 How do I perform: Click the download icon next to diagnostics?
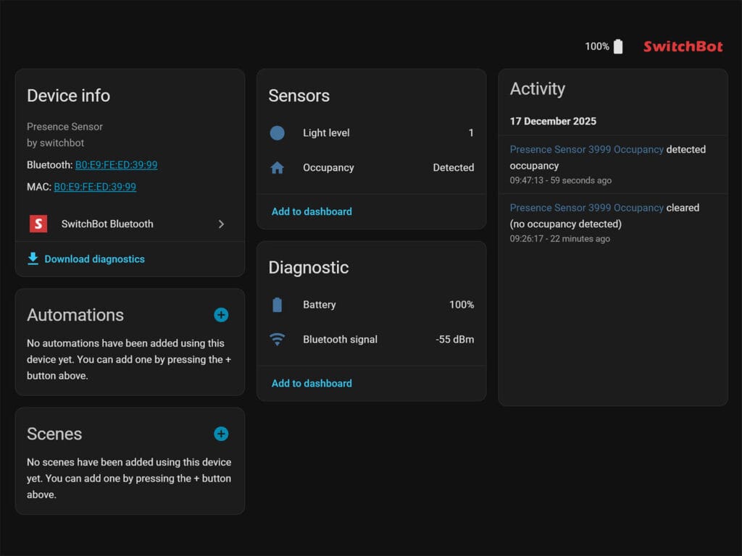[33, 258]
